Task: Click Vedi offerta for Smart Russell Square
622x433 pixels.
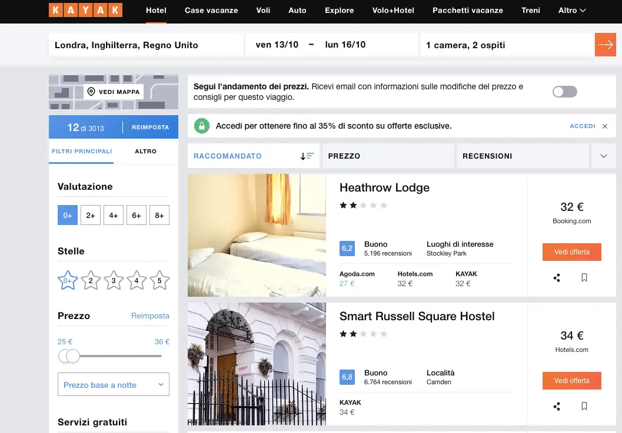Action: pos(571,381)
